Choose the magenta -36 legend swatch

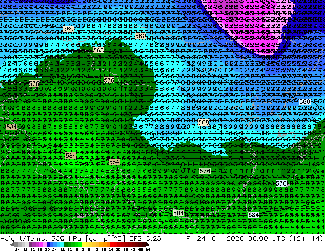[41, 244]
